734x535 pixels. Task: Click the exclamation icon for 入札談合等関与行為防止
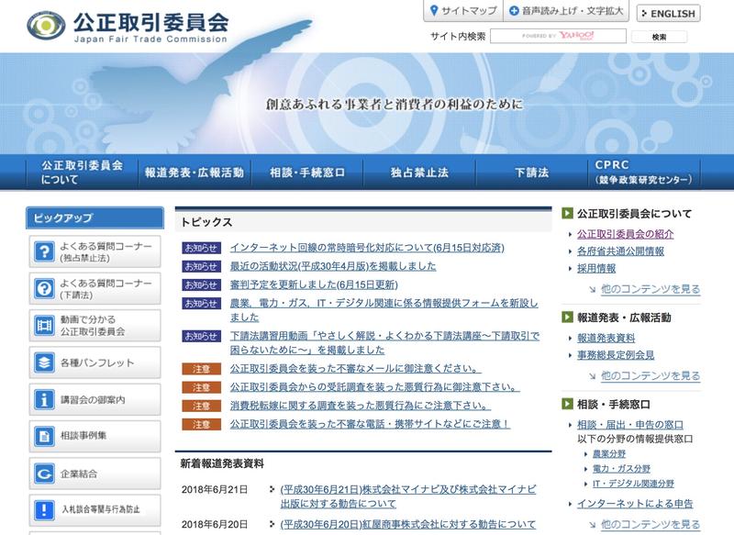(44, 511)
